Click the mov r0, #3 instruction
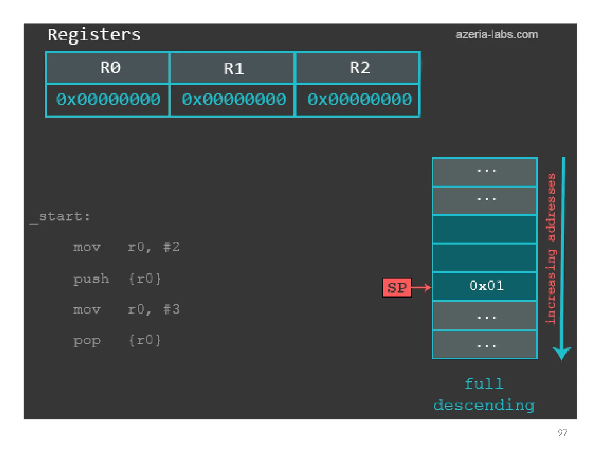604x453 pixels. pyautogui.click(x=126, y=310)
